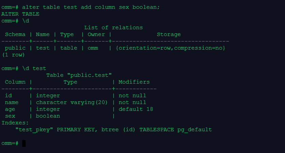Click the "\d test" command text

click(x=34, y=68)
